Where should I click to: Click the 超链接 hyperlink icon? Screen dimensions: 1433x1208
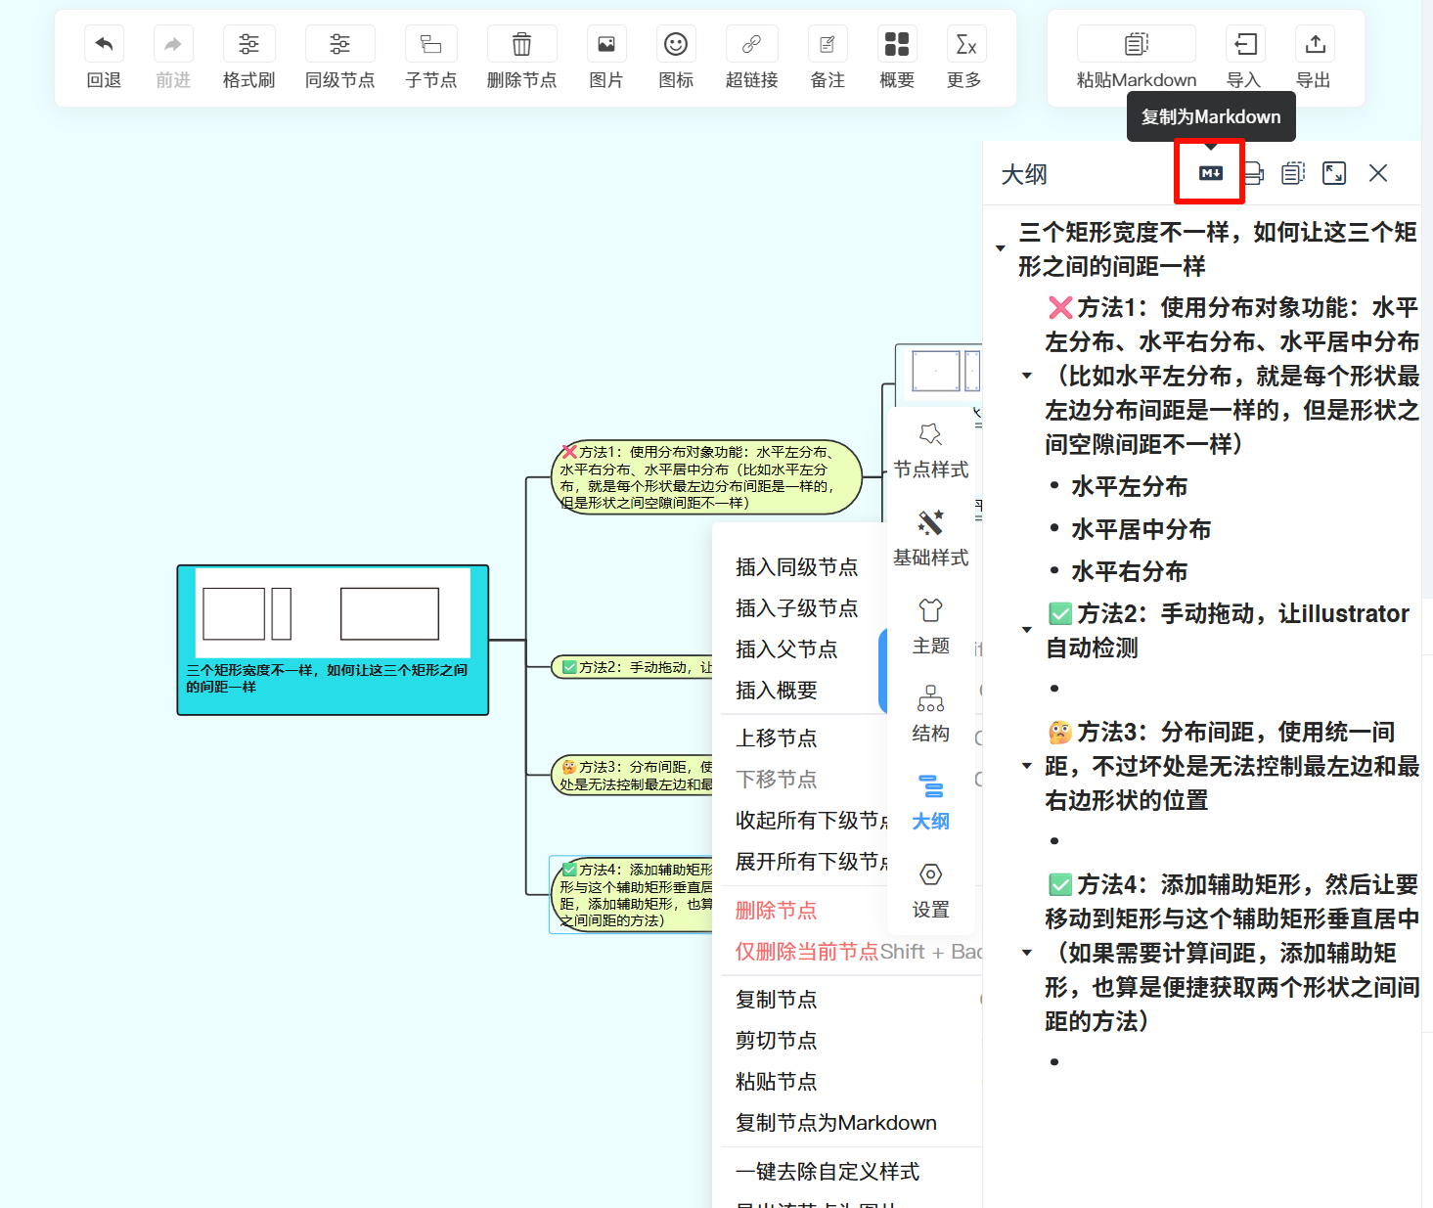pyautogui.click(x=751, y=45)
